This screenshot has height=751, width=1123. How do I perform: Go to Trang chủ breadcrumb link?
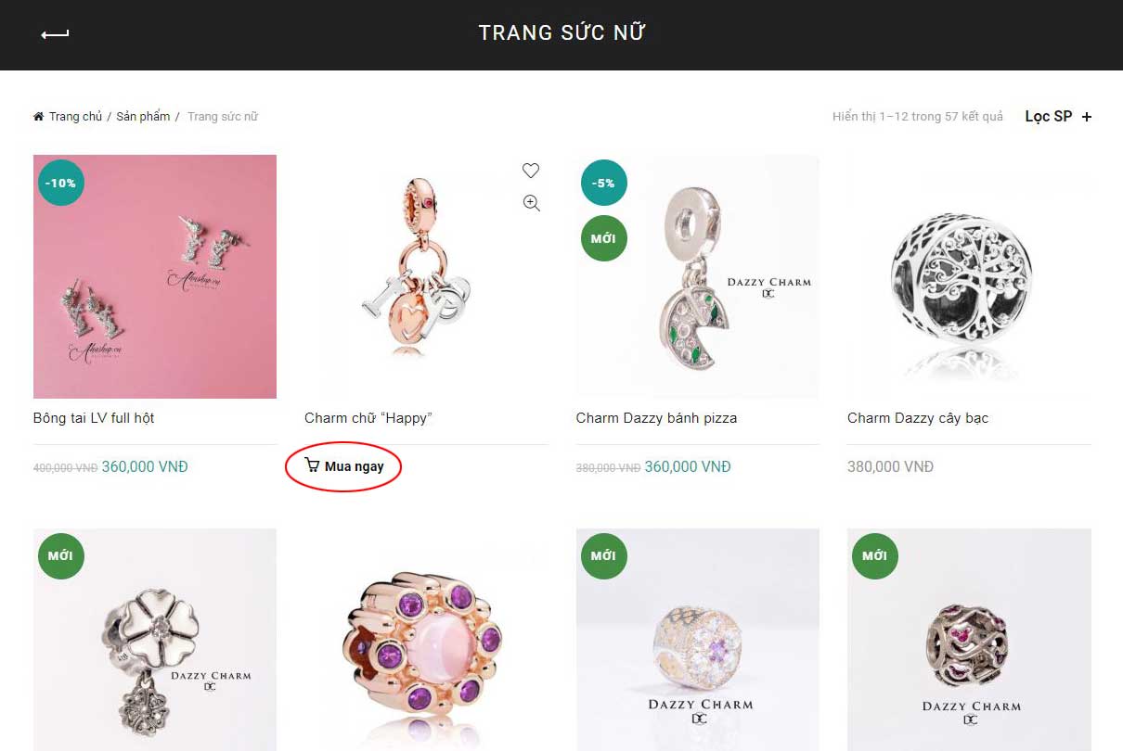[75, 116]
